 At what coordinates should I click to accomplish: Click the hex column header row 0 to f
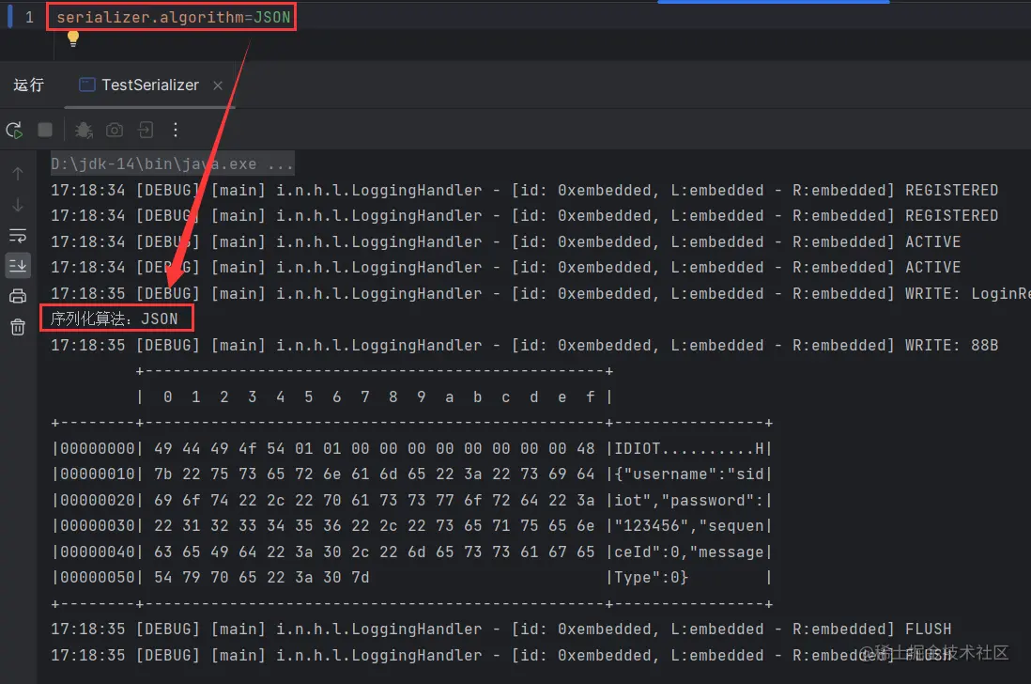[376, 396]
